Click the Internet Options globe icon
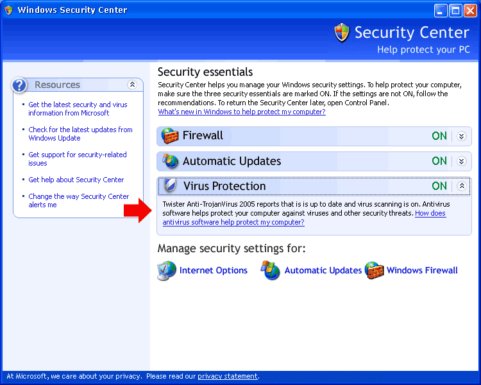Viewport: 481px width, 385px height. tap(167, 271)
